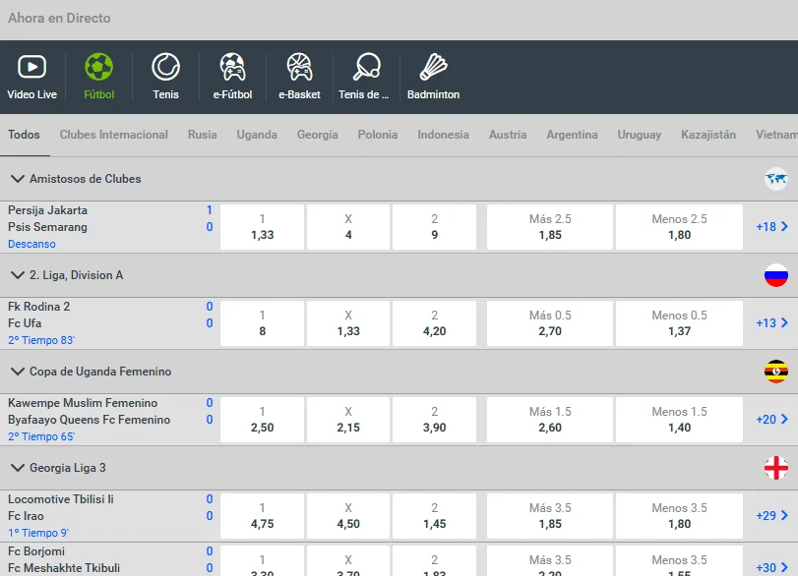Open +13 more markets for Fk Rodina 2
This screenshot has width=798, height=576.
click(x=772, y=322)
